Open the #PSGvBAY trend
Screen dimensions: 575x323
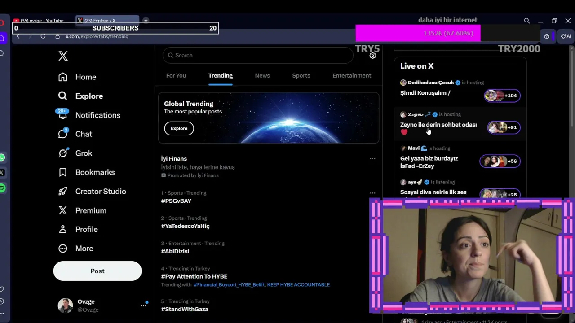click(176, 201)
